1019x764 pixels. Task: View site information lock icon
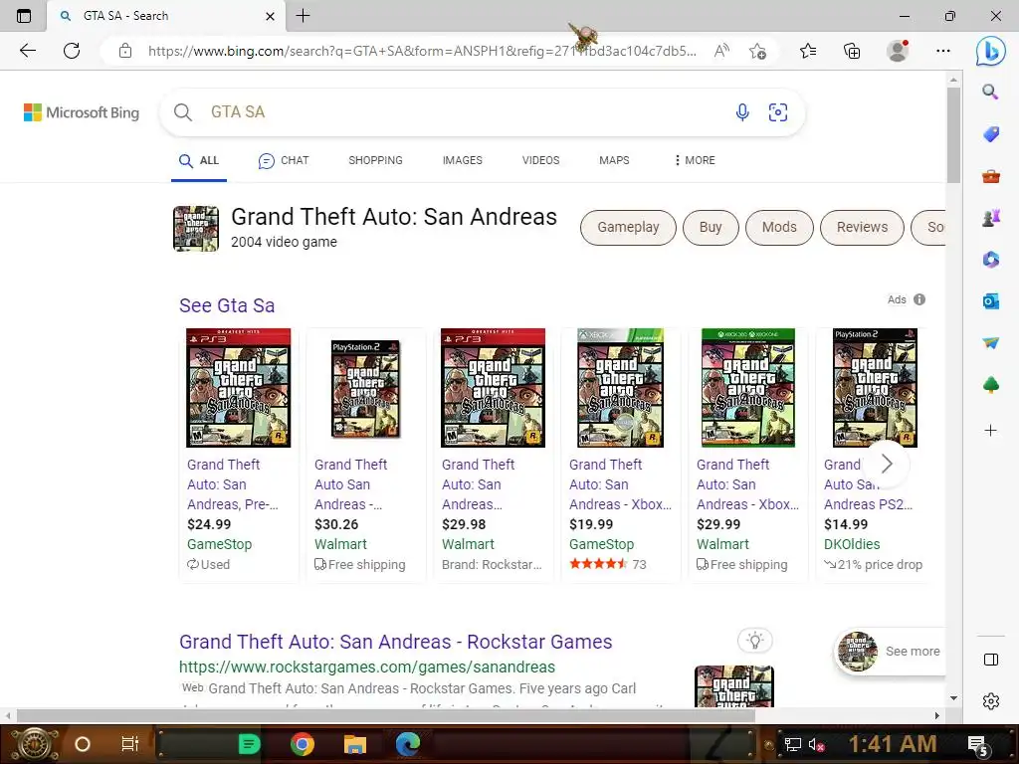[125, 51]
